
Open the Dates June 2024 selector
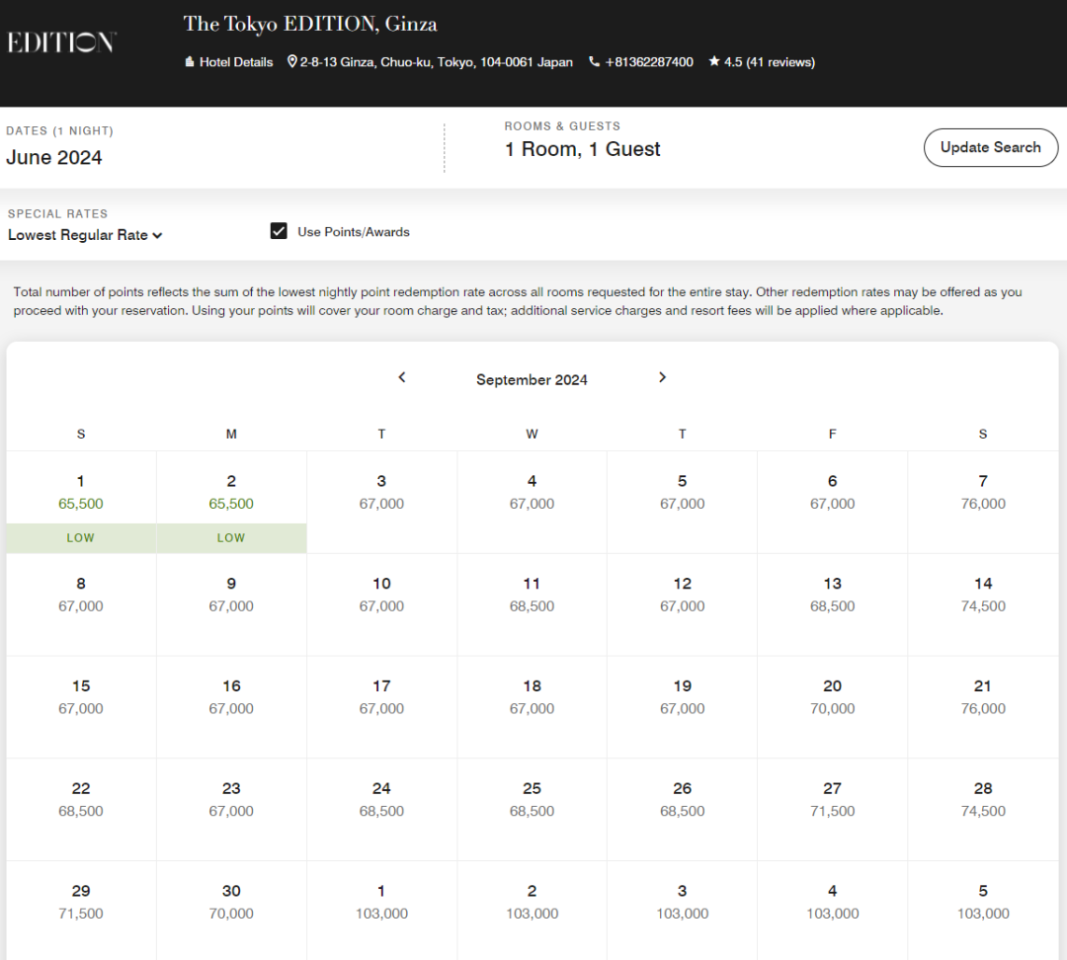click(54, 157)
